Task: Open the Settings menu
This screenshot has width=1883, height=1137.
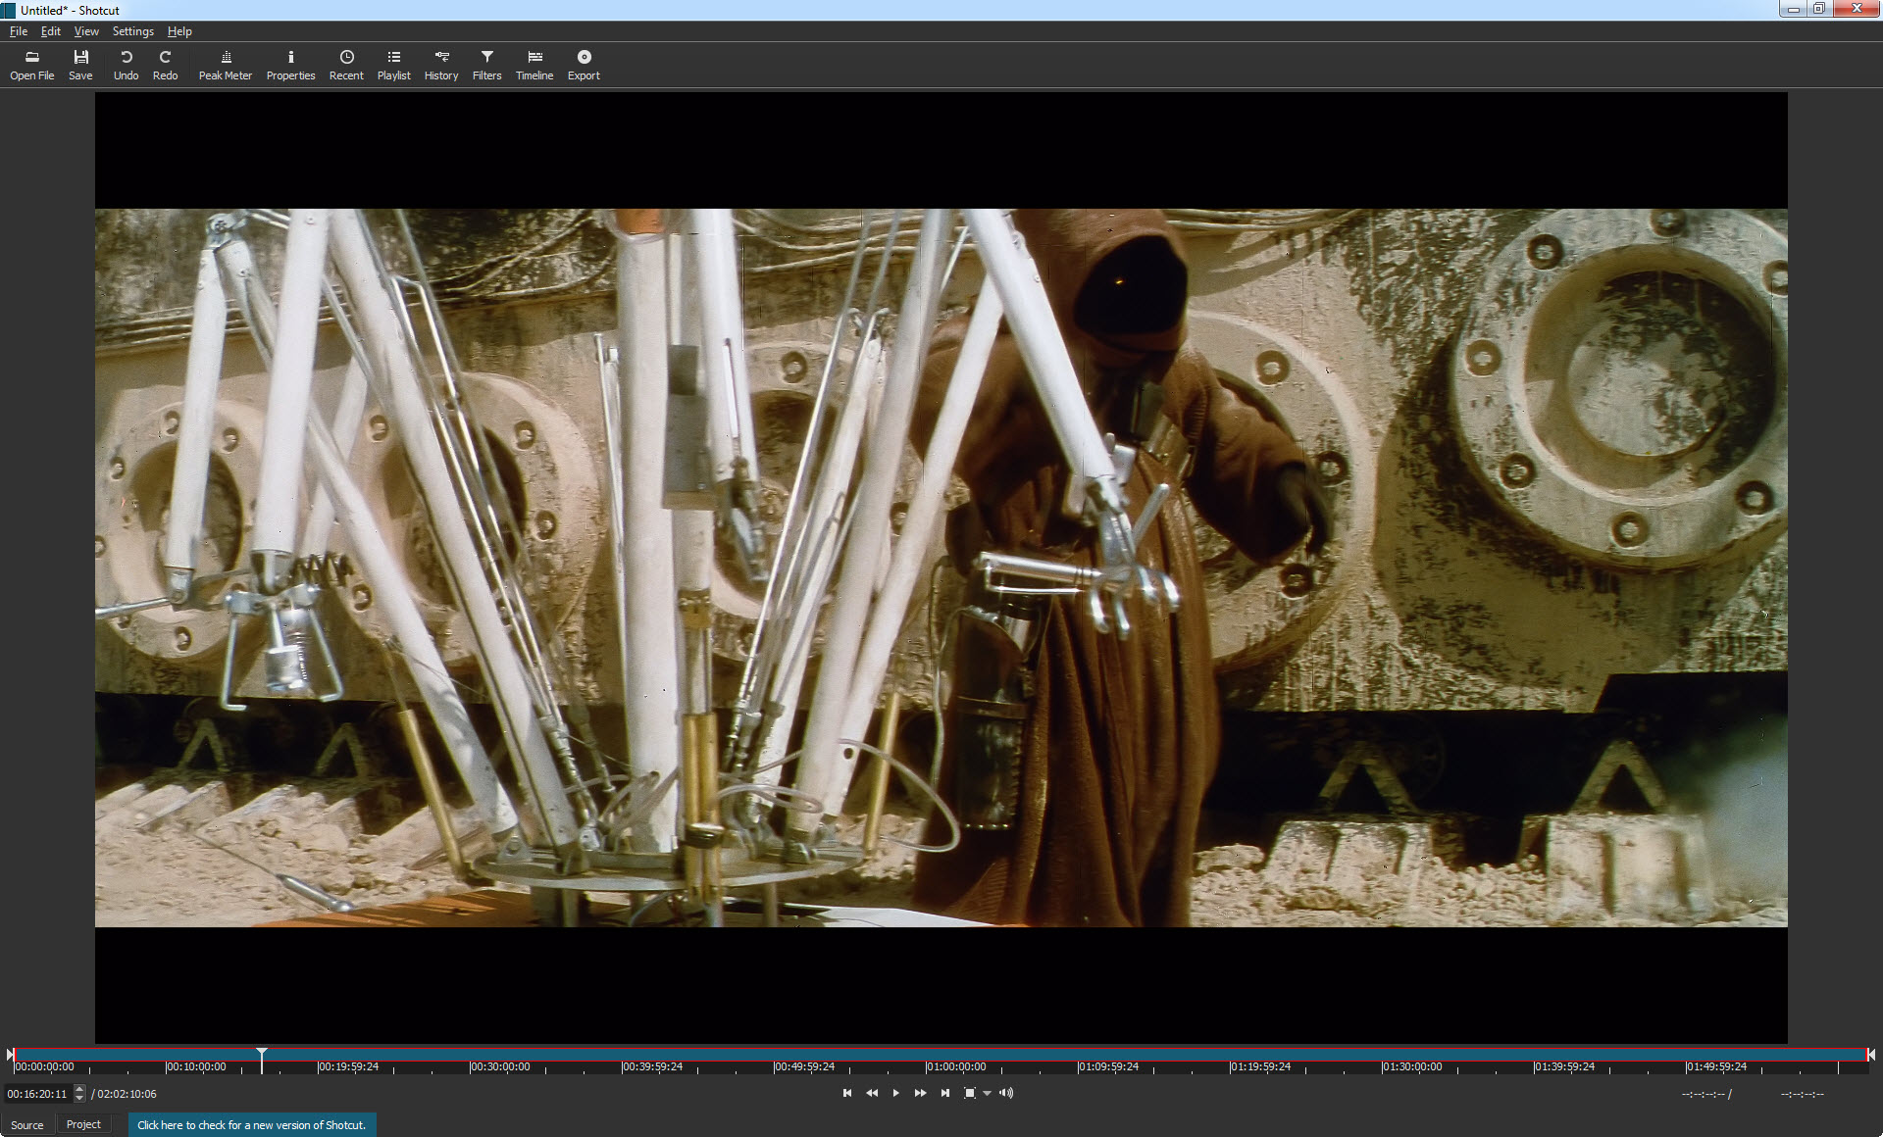Action: 133,31
